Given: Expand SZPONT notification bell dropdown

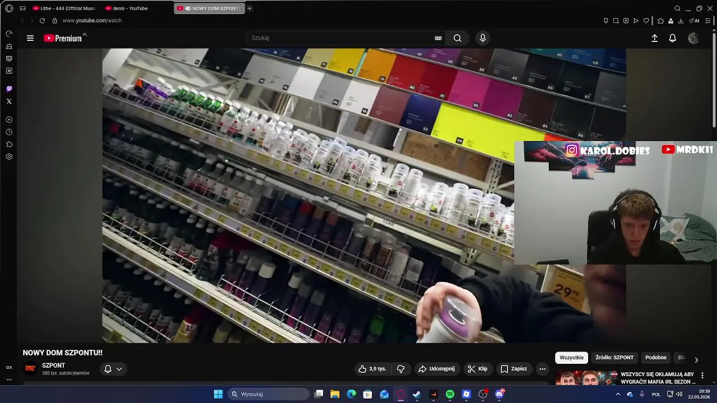Looking at the screenshot, I should 113,369.
